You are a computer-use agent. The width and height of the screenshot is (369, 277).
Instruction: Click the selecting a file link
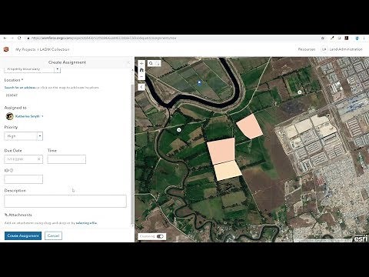tap(86, 223)
